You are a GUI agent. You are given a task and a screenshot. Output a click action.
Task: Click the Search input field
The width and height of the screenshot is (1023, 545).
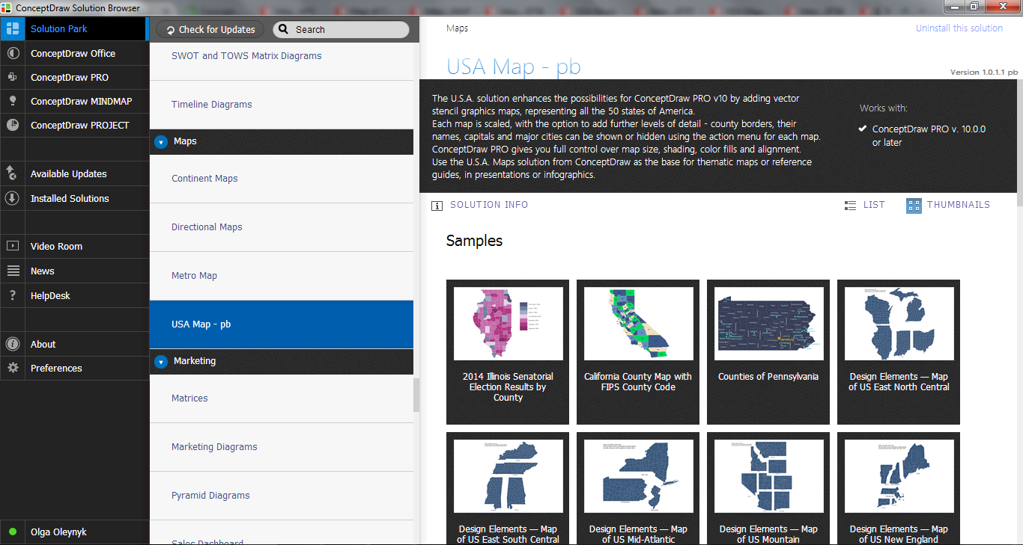[x=341, y=30]
